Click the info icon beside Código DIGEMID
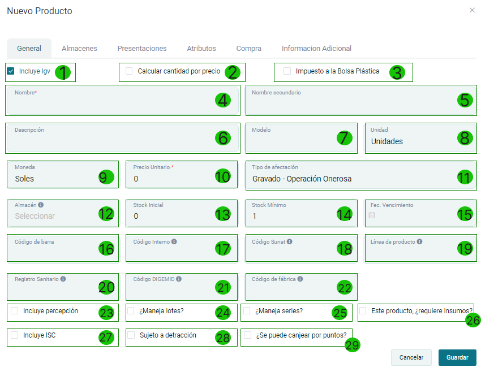The width and height of the screenshot is (481, 376). 179,279
